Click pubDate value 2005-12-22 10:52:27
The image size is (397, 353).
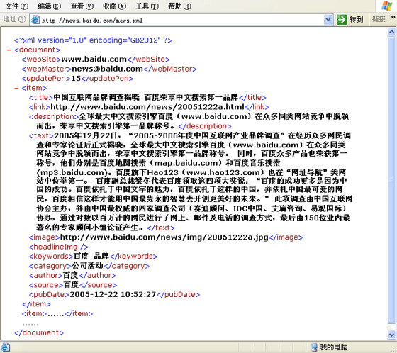pos(113,294)
